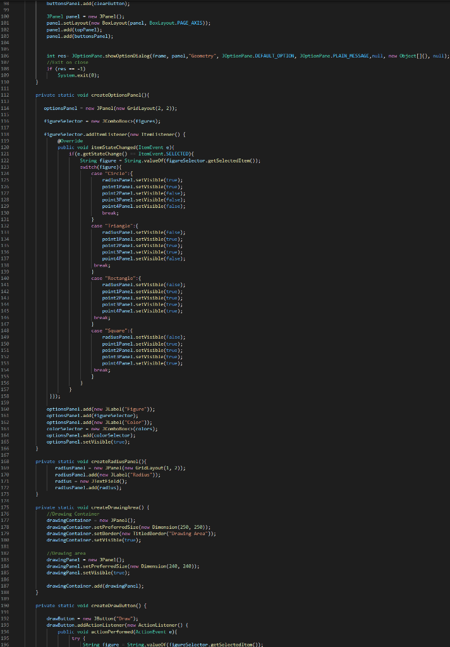450x647 pixels.
Task: Click the case "Triangle" label
Action: [115, 226]
